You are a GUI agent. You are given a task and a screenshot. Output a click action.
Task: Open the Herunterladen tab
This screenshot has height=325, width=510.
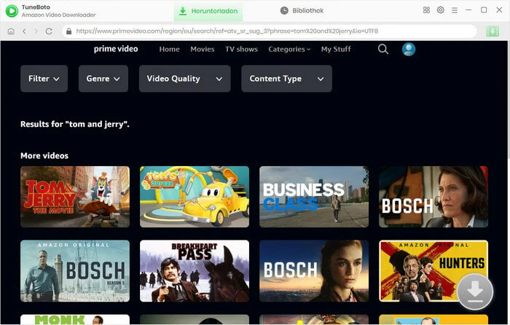point(208,11)
